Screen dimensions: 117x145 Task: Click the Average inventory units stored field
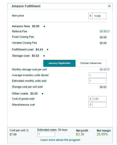point(97,75)
